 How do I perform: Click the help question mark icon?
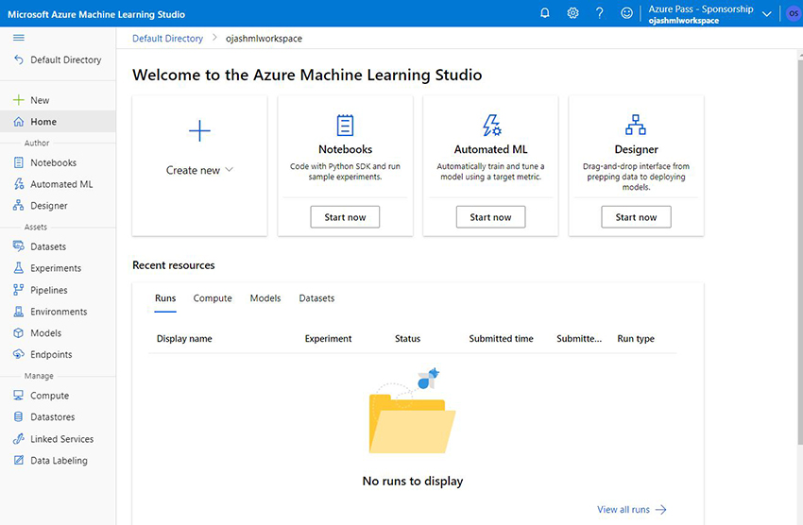599,13
